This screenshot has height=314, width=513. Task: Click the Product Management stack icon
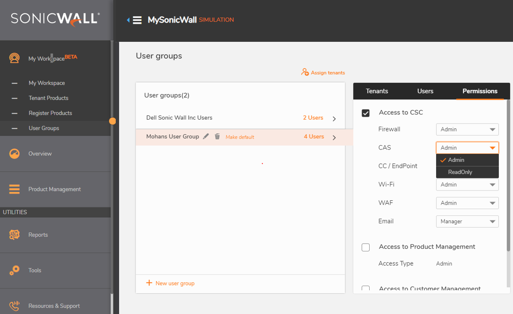pyautogui.click(x=14, y=189)
